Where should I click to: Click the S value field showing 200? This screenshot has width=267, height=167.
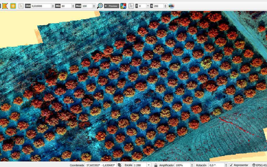coord(158,6)
